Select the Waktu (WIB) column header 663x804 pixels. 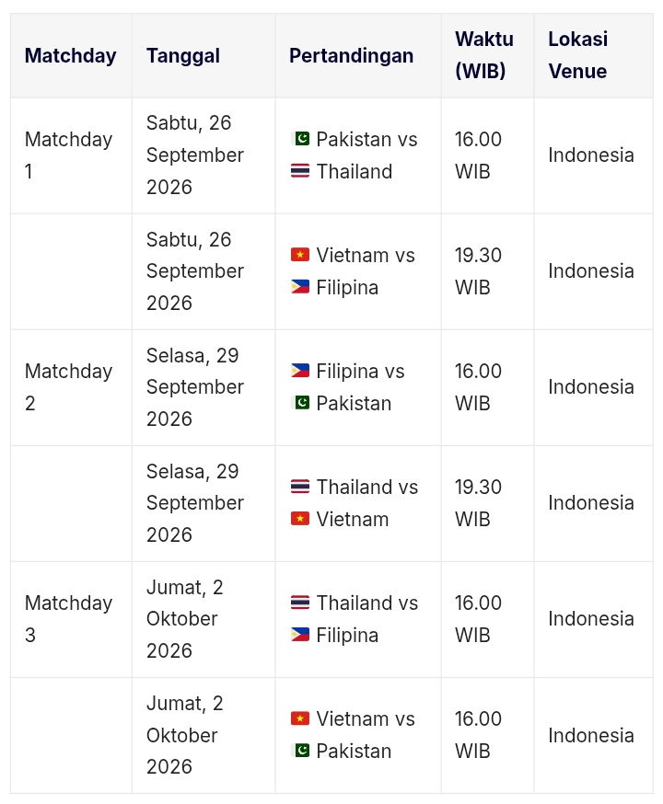point(487,55)
